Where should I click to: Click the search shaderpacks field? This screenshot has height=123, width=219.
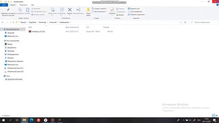coord(203,22)
